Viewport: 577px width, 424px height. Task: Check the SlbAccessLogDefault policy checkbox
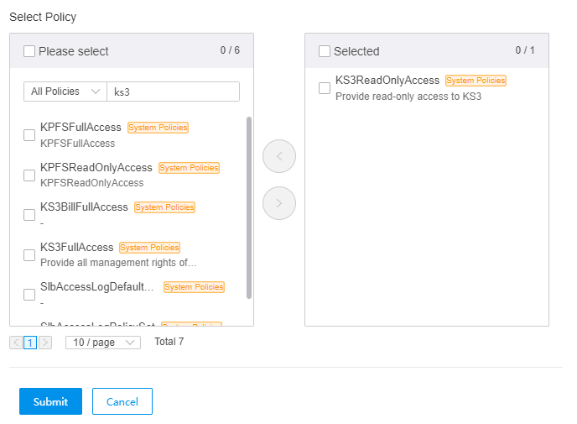(x=29, y=295)
